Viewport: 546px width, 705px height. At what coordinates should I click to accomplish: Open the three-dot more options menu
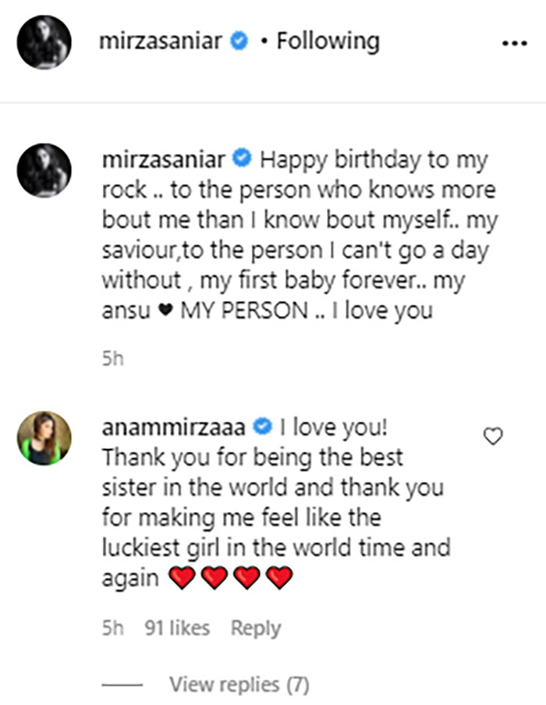coord(514,44)
